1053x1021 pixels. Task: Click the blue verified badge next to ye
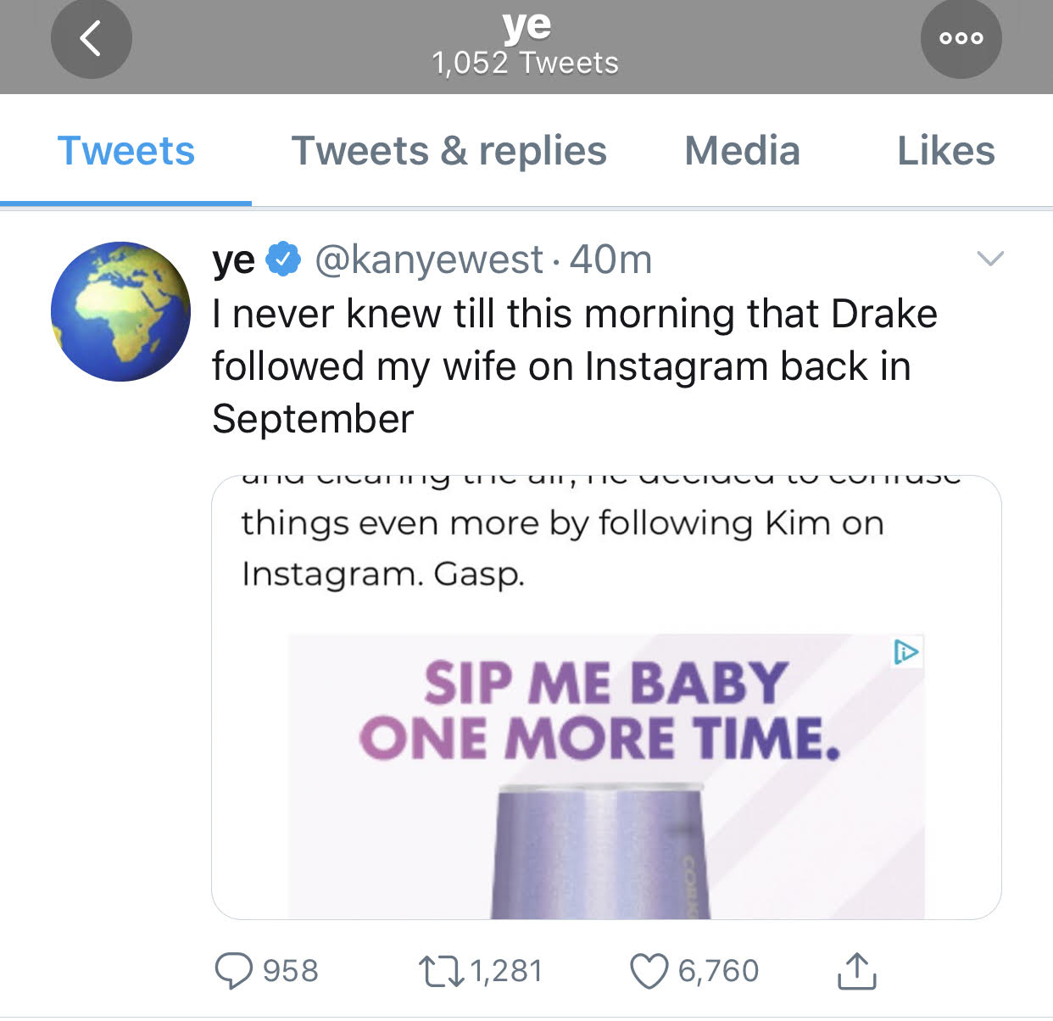coord(284,259)
